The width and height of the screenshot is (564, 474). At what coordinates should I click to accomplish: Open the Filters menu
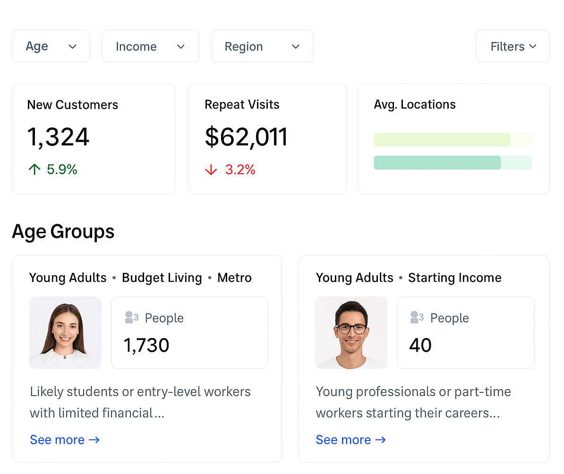click(x=513, y=46)
